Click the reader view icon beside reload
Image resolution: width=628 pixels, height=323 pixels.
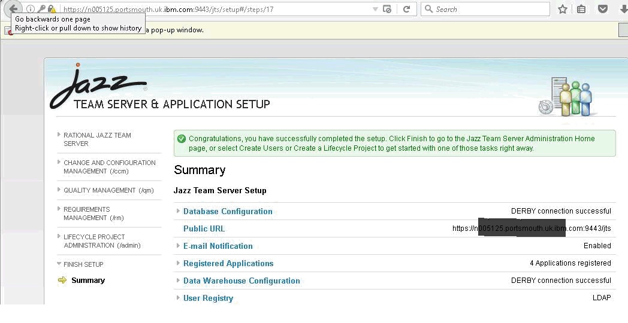[x=387, y=9]
